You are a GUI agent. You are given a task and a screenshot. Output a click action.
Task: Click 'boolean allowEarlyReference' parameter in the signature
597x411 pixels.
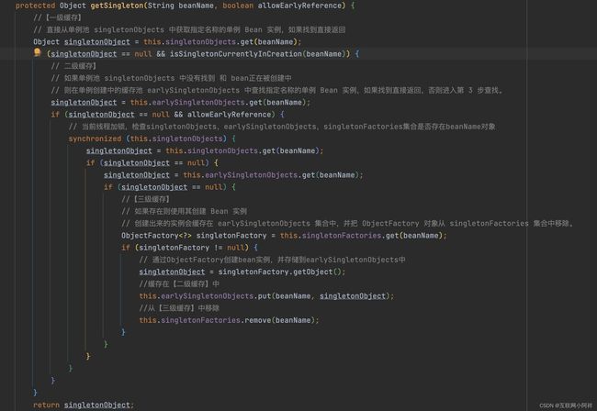click(x=282, y=6)
